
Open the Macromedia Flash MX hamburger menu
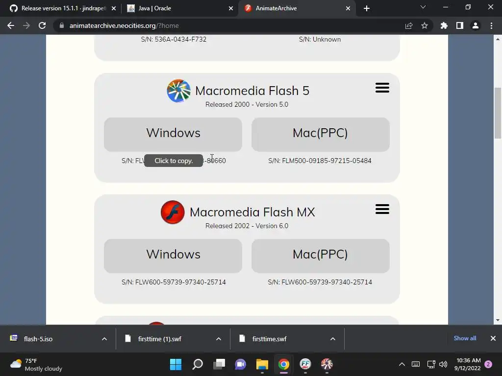pos(382,209)
